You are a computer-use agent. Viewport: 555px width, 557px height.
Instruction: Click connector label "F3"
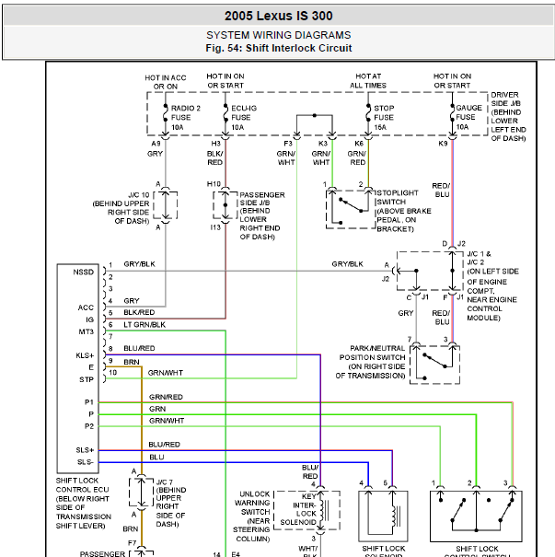click(x=288, y=144)
